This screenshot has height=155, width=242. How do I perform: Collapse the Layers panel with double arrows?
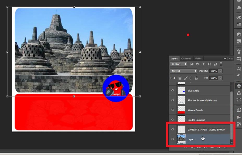pyautogui.click(x=225, y=59)
